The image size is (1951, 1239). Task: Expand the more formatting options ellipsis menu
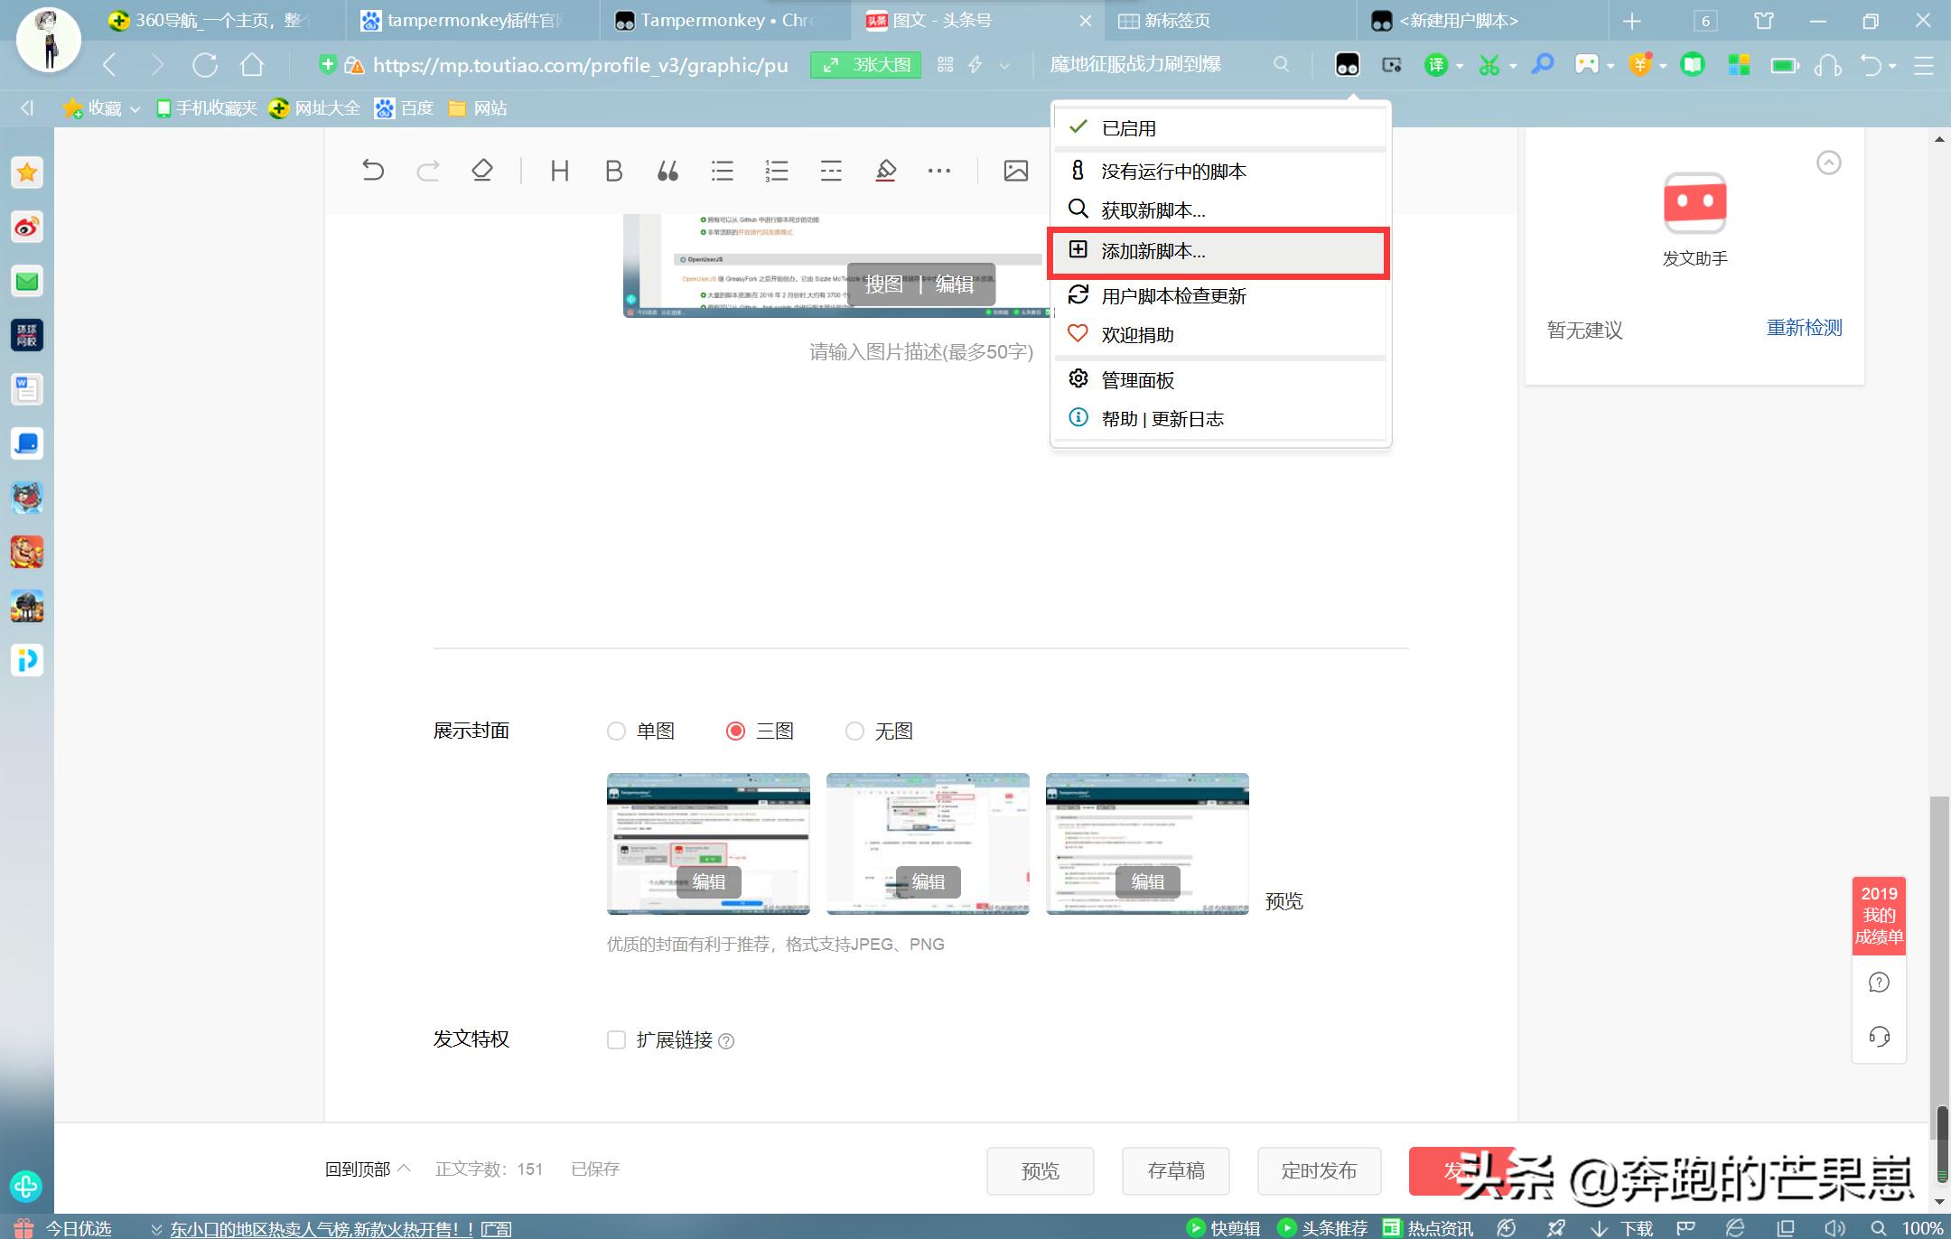939,170
